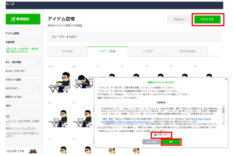Open the スタンプ・絵文字特集 news link

(x=22, y=122)
